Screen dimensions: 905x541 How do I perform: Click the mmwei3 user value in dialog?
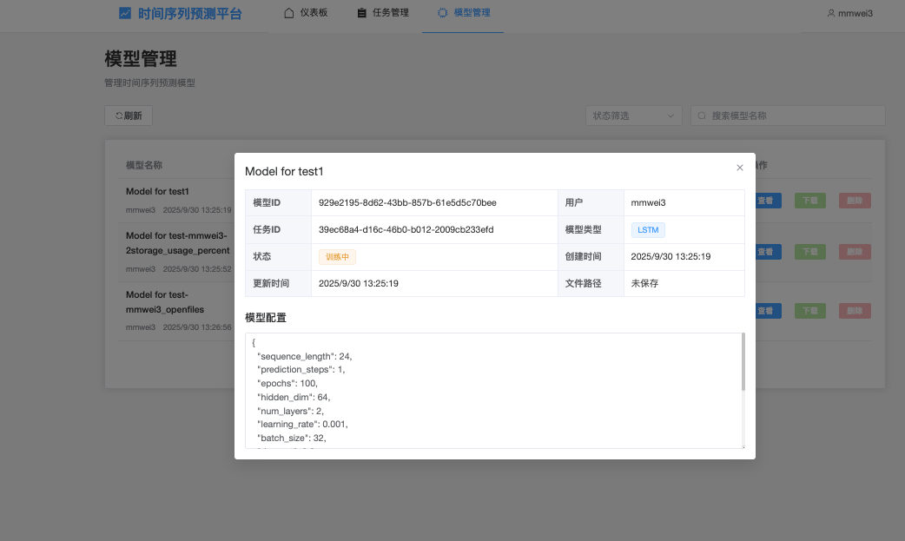tap(648, 202)
